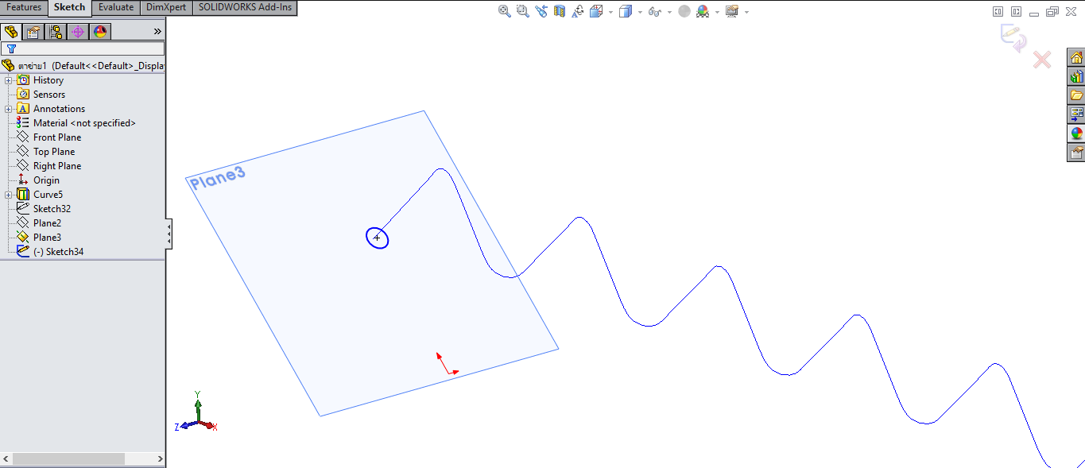This screenshot has height=468, width=1085.
Task: Open the ConfigurationManager tab
Action: point(56,32)
